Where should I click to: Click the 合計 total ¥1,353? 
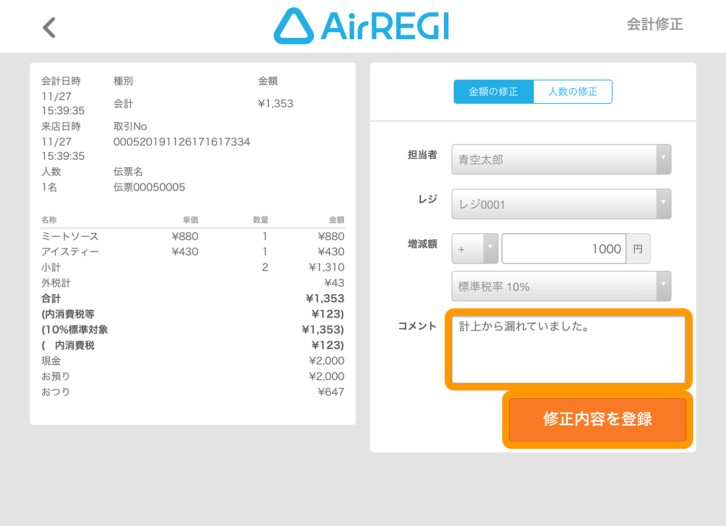coord(325,298)
